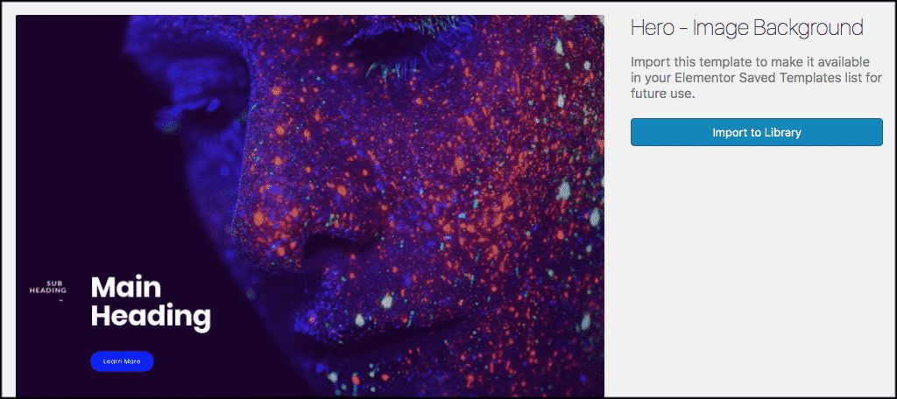Image resolution: width=897 pixels, height=399 pixels.
Task: Click the words Image Background in title
Action: tap(778, 28)
